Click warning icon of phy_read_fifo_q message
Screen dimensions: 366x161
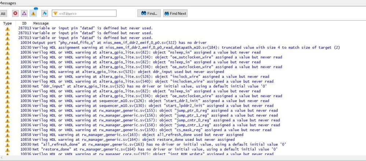click(x=7, y=43)
